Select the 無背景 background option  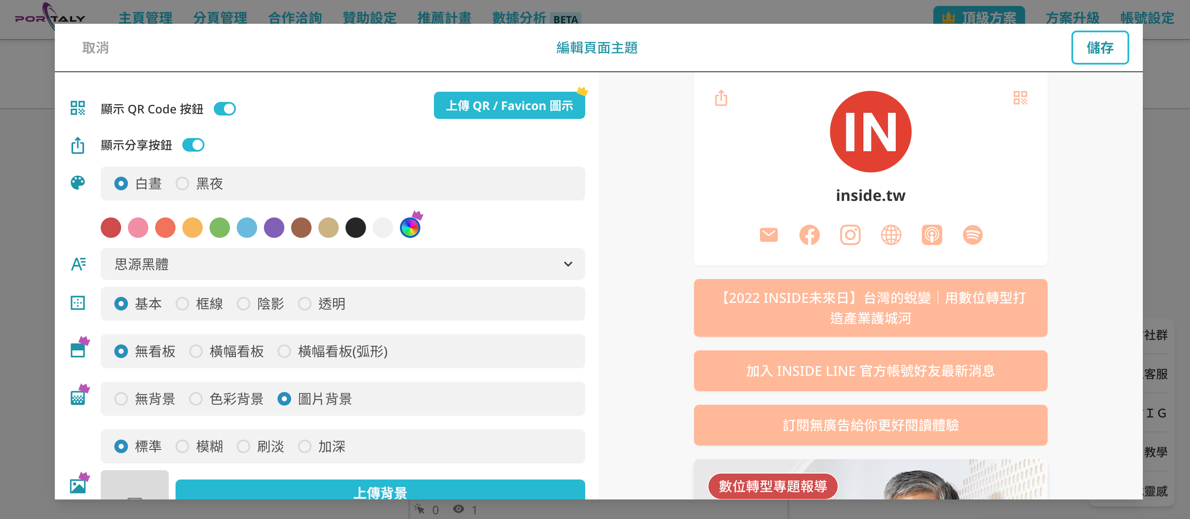(x=145, y=399)
